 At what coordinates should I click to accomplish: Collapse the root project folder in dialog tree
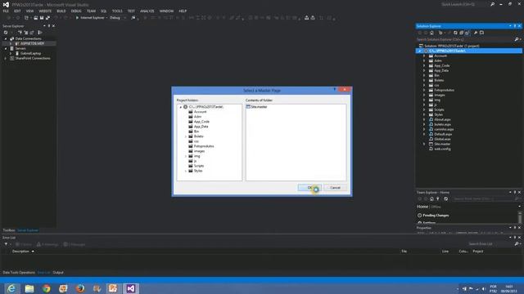tap(181, 107)
